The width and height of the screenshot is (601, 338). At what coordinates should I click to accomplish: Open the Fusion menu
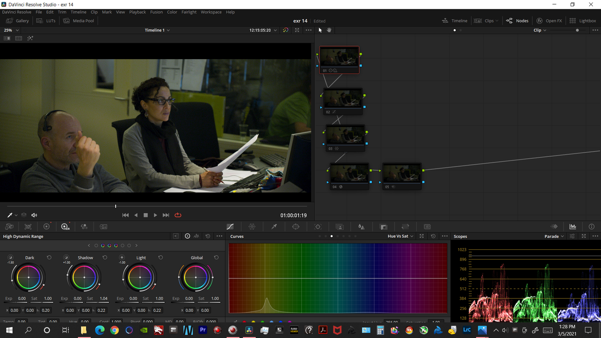[x=156, y=12]
